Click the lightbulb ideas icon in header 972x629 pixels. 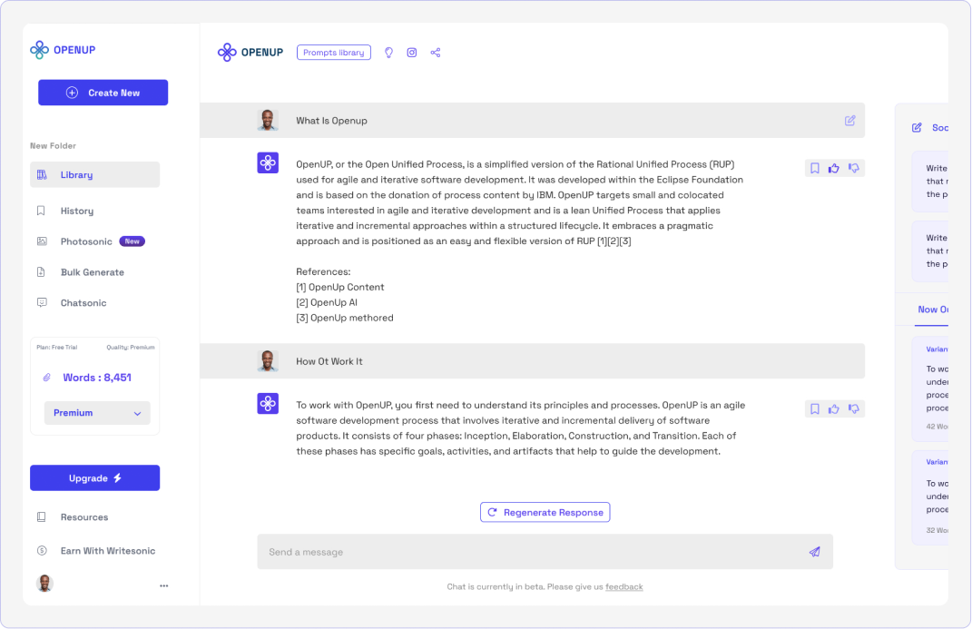point(388,53)
